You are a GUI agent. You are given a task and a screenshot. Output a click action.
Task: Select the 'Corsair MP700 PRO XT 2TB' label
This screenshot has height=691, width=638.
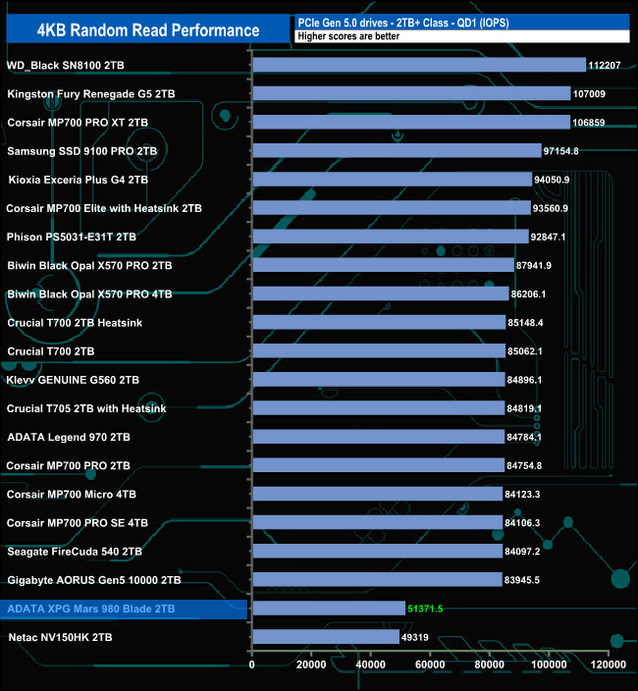(78, 123)
